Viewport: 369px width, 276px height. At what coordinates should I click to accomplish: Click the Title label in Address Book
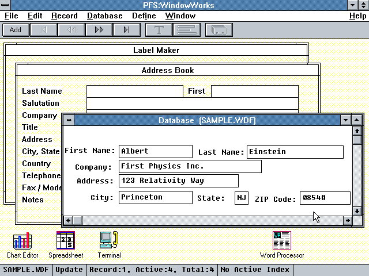tap(30, 127)
